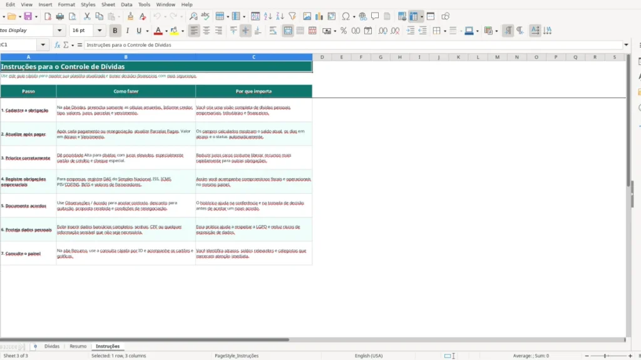
Task: Delete a decimal place
Action: coord(395,31)
